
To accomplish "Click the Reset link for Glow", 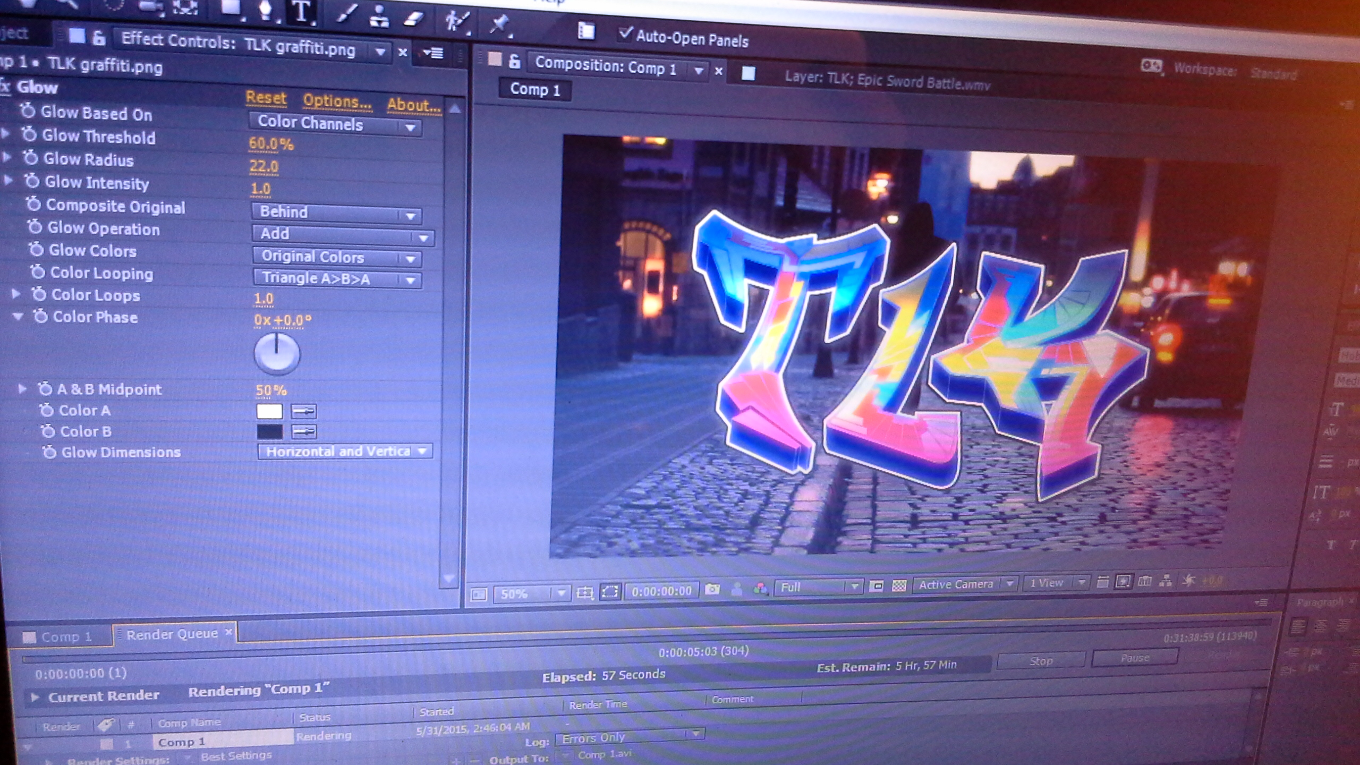I will [266, 98].
